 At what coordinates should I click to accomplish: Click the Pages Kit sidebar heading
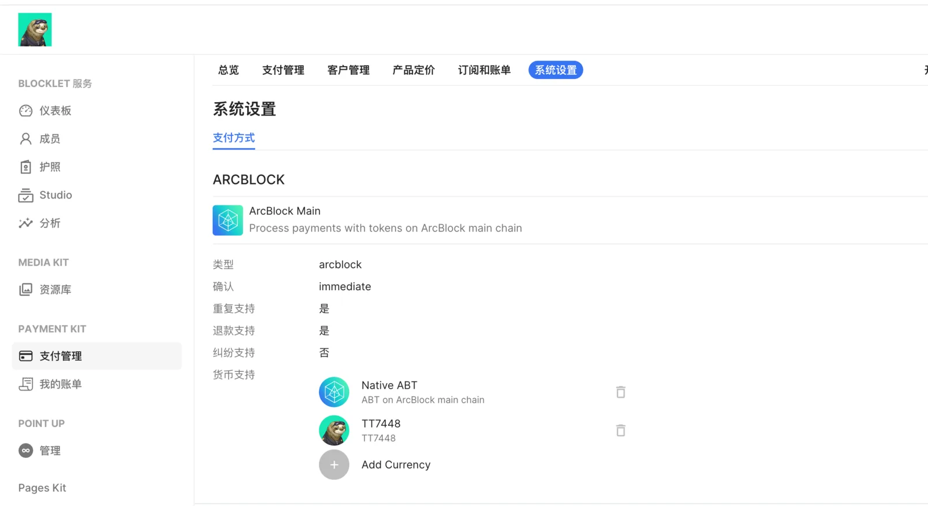[x=42, y=488]
